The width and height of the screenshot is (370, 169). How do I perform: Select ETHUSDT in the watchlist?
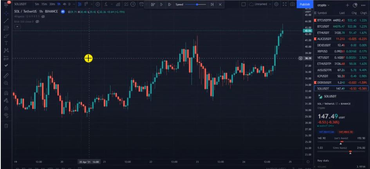tap(341, 33)
